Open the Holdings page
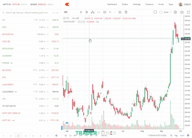Image resolution: width=192 pixels, height=138 pixels. point(137,4)
